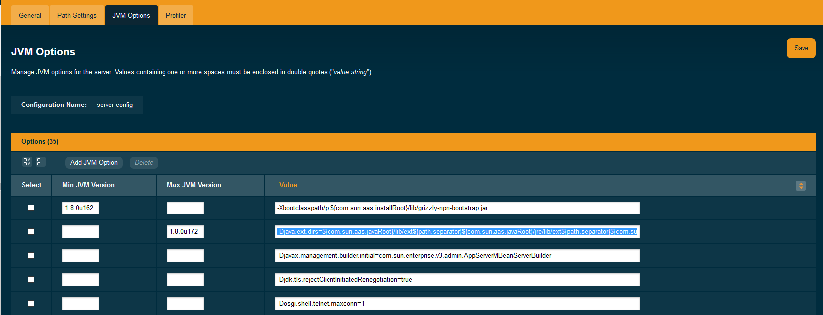823x315 pixels.
Task: Go to the Profiler tab
Action: click(176, 15)
